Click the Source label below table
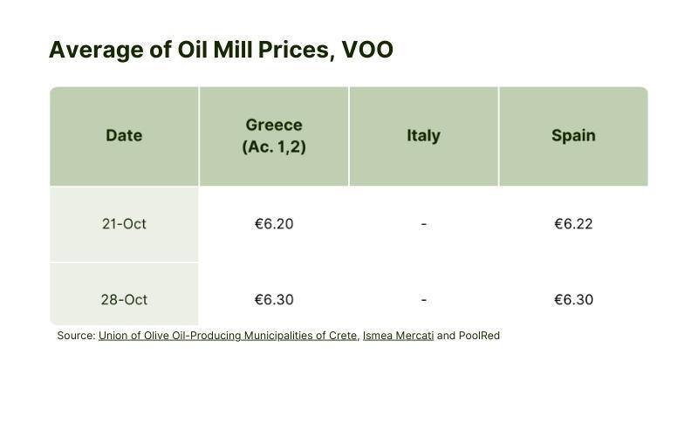Image resolution: width=698 pixels, height=436 pixels. pos(76,336)
